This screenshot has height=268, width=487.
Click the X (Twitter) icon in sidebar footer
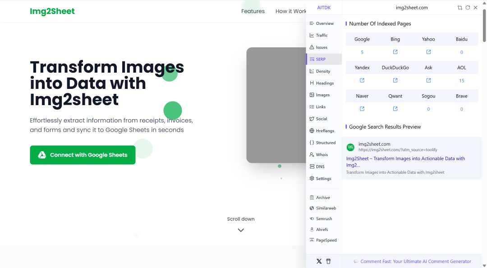(319, 261)
